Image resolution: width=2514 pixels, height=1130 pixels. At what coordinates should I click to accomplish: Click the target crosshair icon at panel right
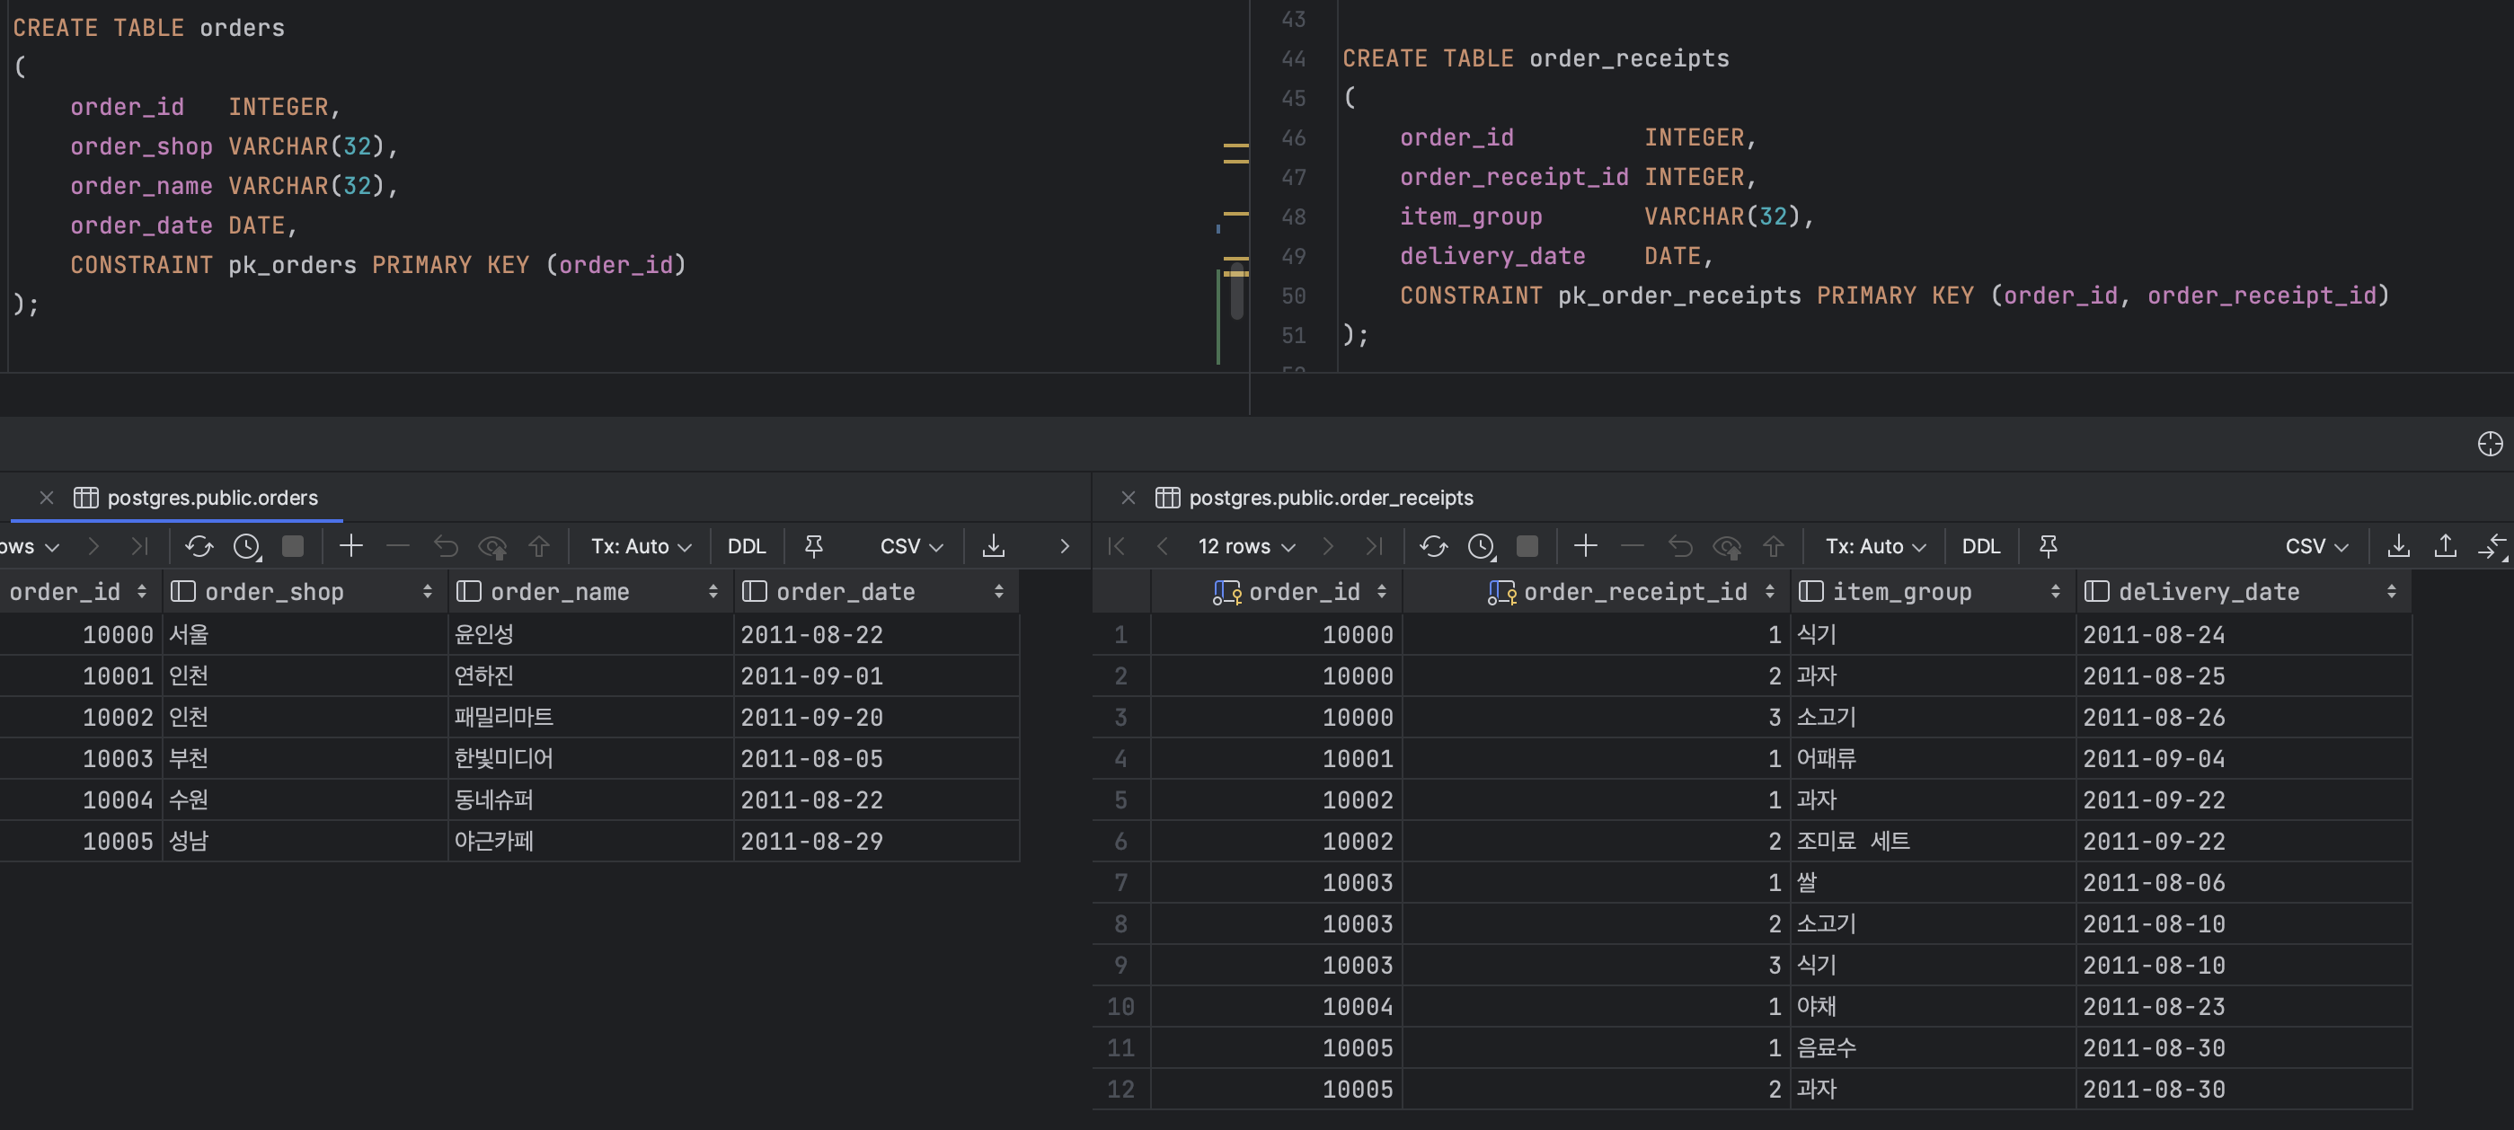pos(2490,444)
